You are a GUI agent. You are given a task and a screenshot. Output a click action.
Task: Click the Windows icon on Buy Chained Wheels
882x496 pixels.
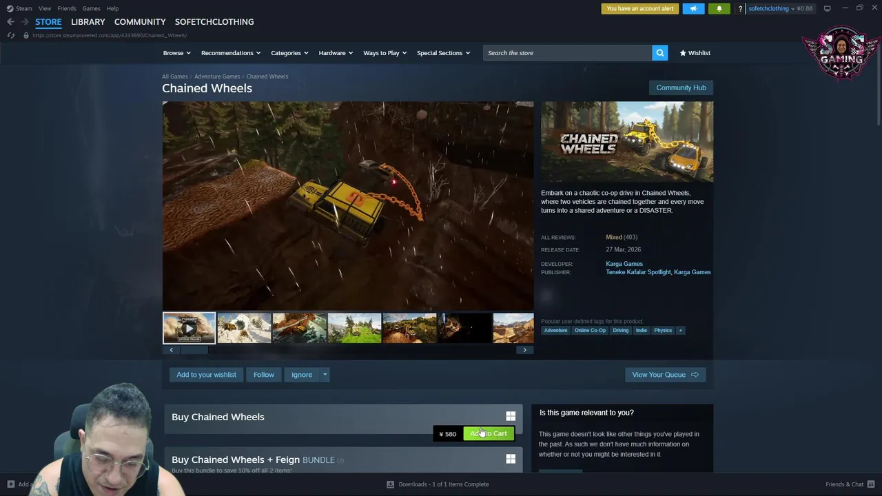point(511,416)
